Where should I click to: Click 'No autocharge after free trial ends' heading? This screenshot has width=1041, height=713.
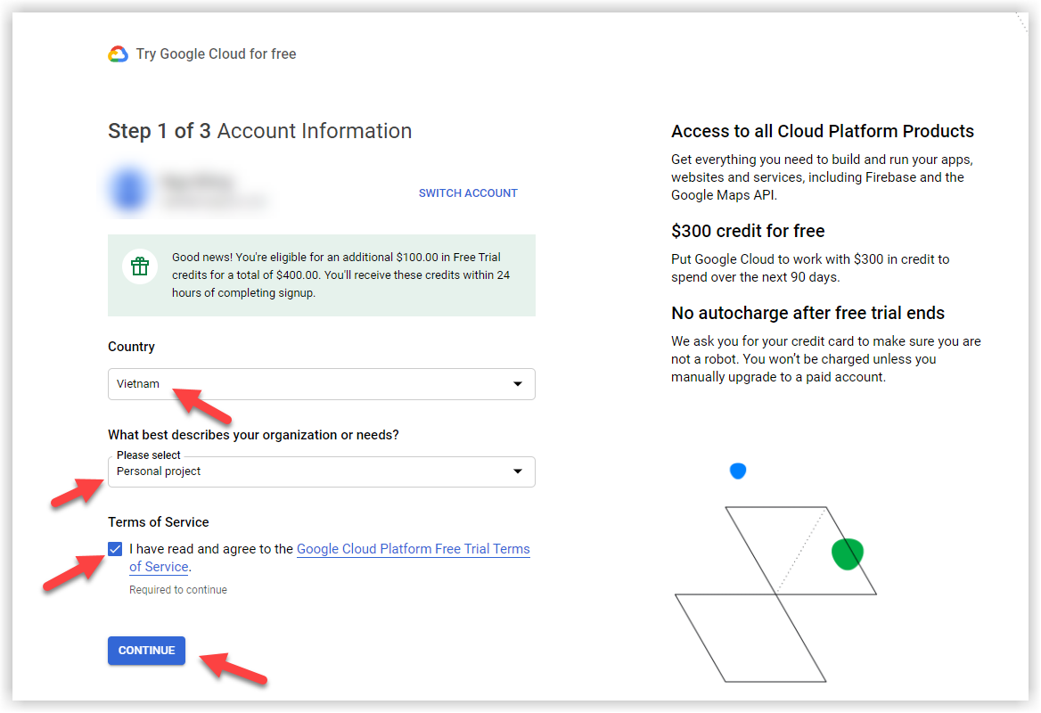click(807, 314)
